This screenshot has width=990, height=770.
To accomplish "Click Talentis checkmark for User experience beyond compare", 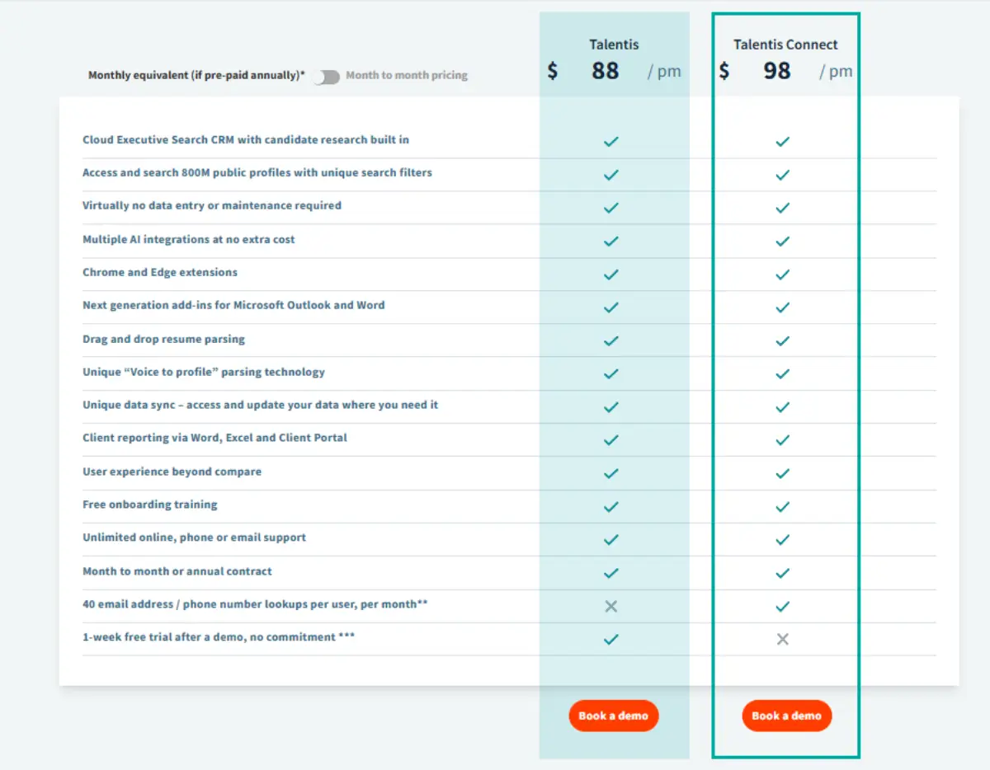I will click(610, 473).
